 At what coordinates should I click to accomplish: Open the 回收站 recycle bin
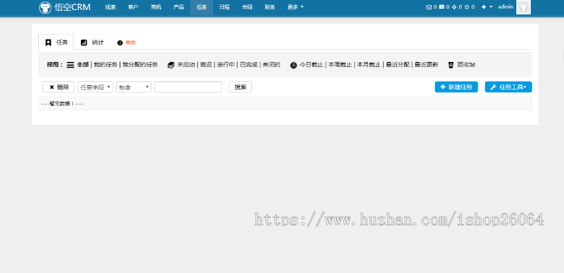[466, 64]
